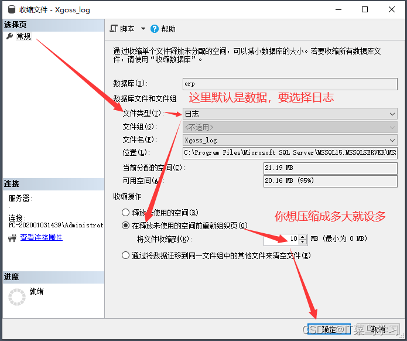Screen dimensions: 407x341
Task: Close the 收缩文件 dialog window
Action: coord(392,9)
